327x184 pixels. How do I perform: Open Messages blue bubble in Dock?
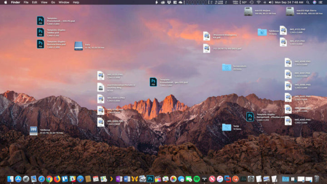tap(181, 179)
